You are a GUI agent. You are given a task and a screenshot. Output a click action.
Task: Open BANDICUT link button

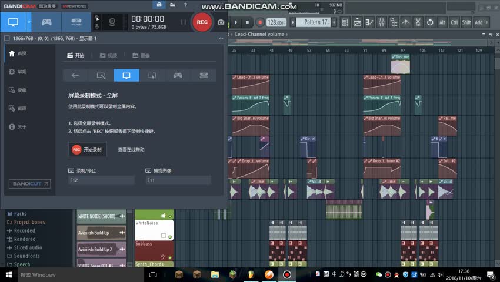pos(29,183)
